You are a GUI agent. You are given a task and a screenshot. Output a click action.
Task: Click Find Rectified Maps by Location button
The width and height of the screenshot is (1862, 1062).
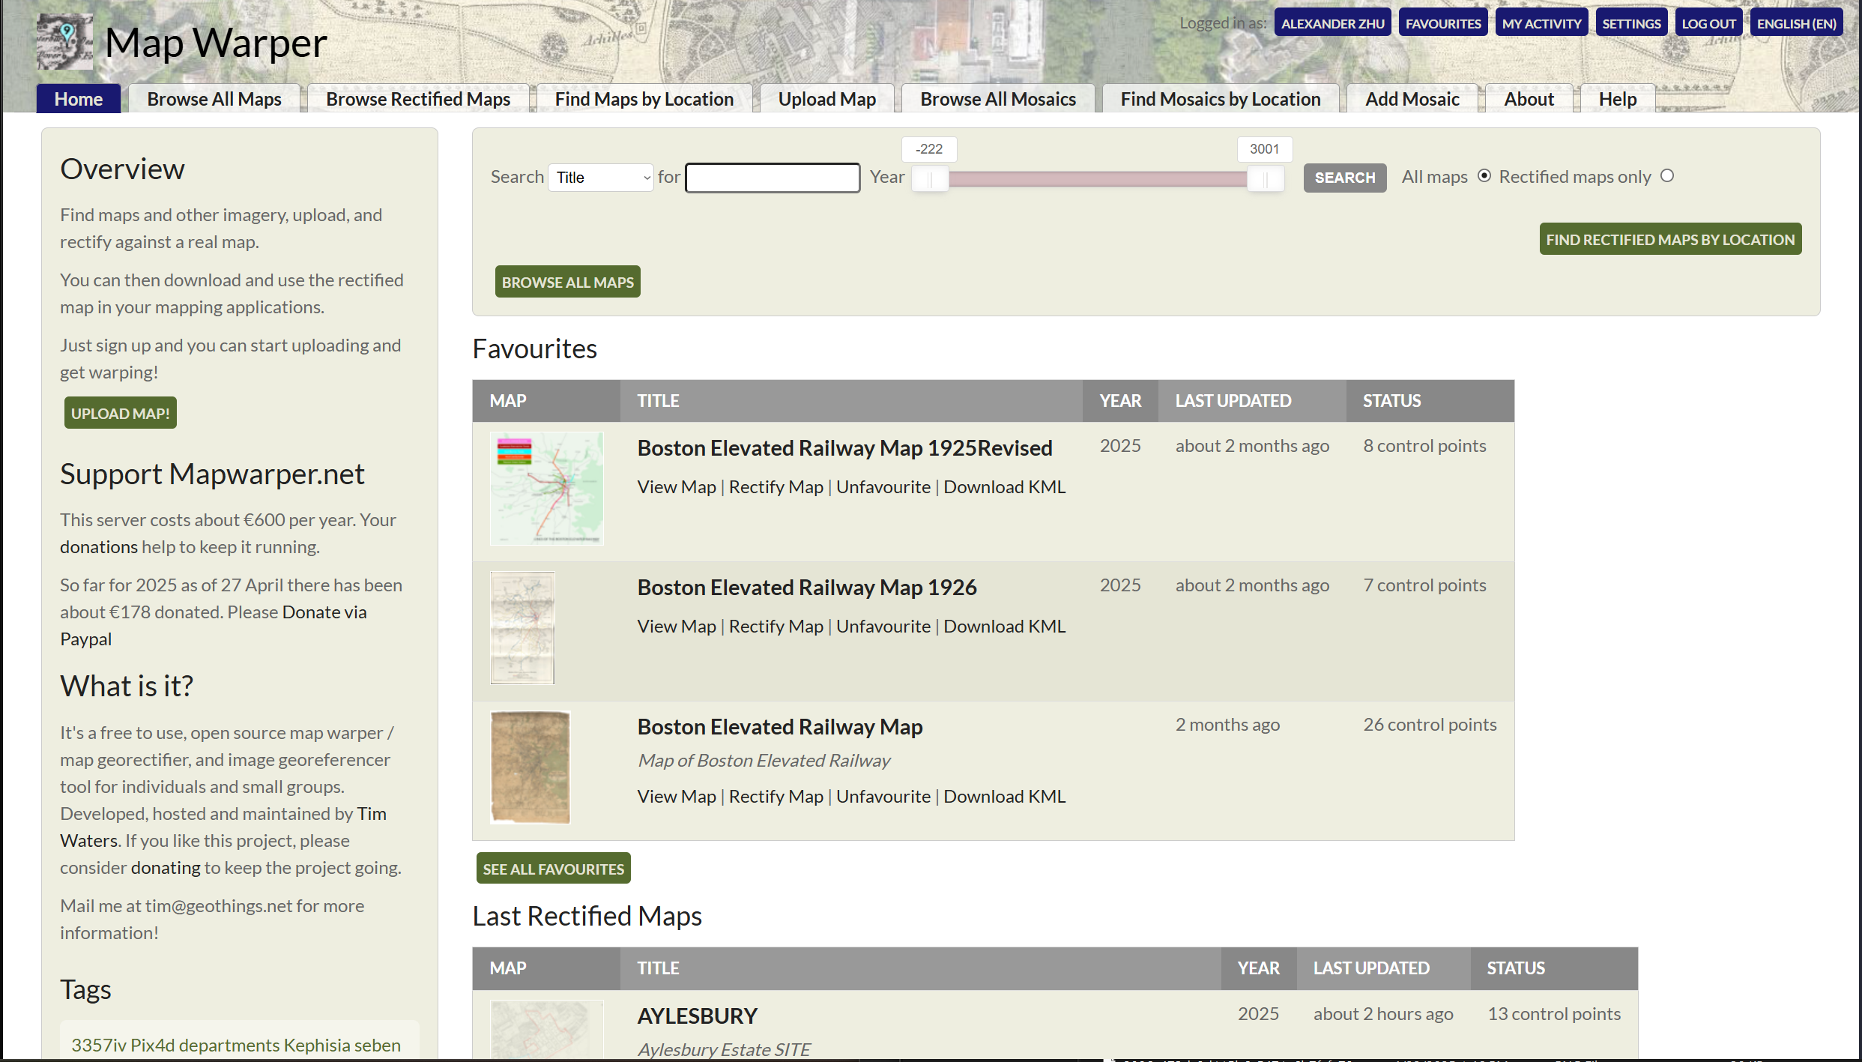1671,239
